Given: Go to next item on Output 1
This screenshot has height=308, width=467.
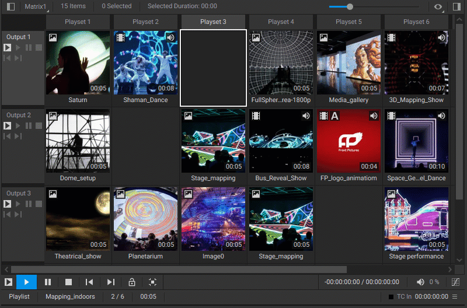Looking at the screenshot, I should pyautogui.click(x=18, y=58).
